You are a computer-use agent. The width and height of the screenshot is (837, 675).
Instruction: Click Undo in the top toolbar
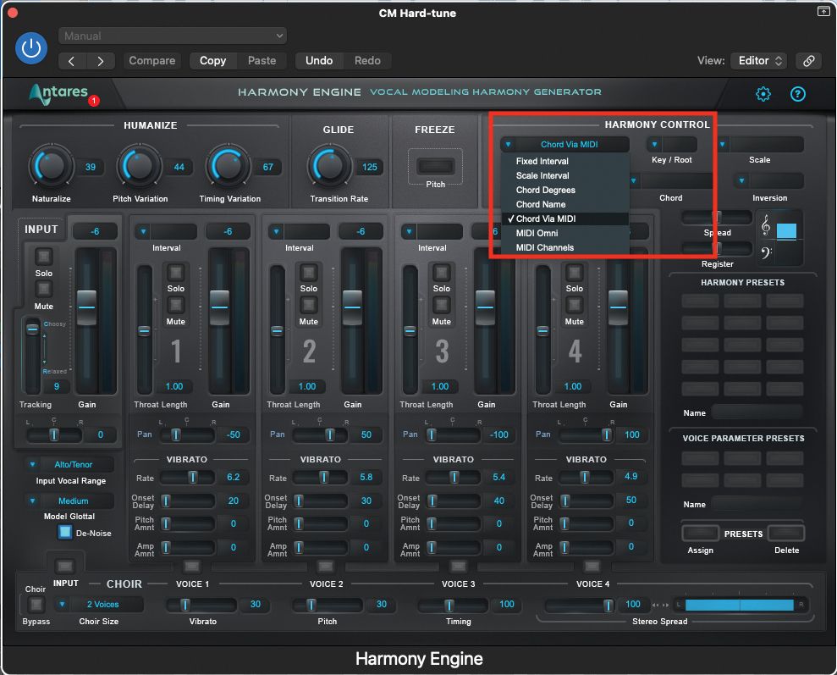319,60
